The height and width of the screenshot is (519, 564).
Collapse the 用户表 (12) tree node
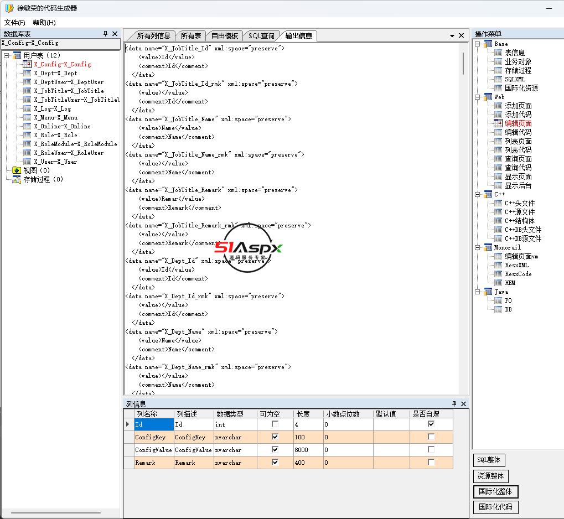click(7, 55)
